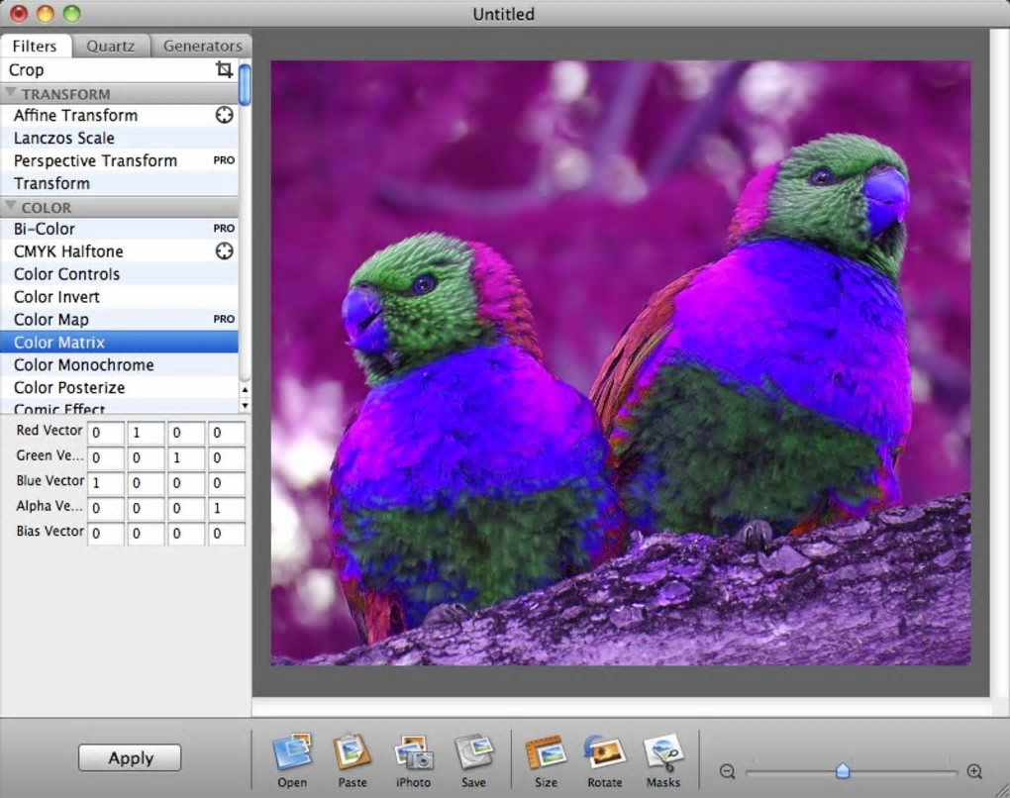Click the Open toolbar icon
The image size is (1010, 798).
point(292,753)
